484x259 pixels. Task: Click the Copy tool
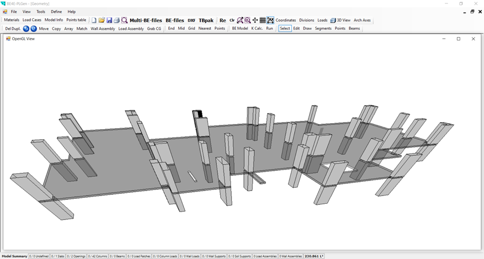pyautogui.click(x=56, y=28)
